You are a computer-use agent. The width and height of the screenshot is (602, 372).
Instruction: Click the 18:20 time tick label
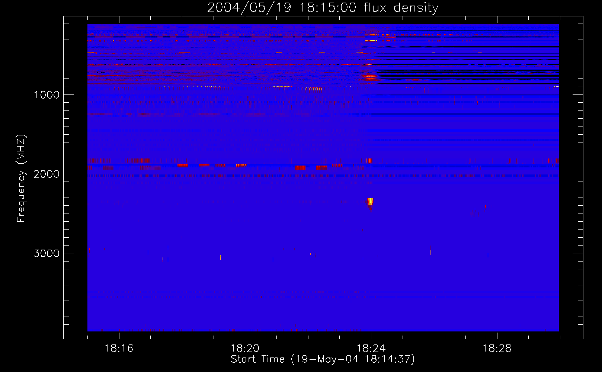(245, 349)
